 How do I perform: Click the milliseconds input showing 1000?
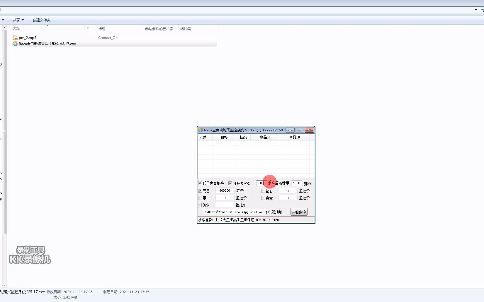[297, 183]
